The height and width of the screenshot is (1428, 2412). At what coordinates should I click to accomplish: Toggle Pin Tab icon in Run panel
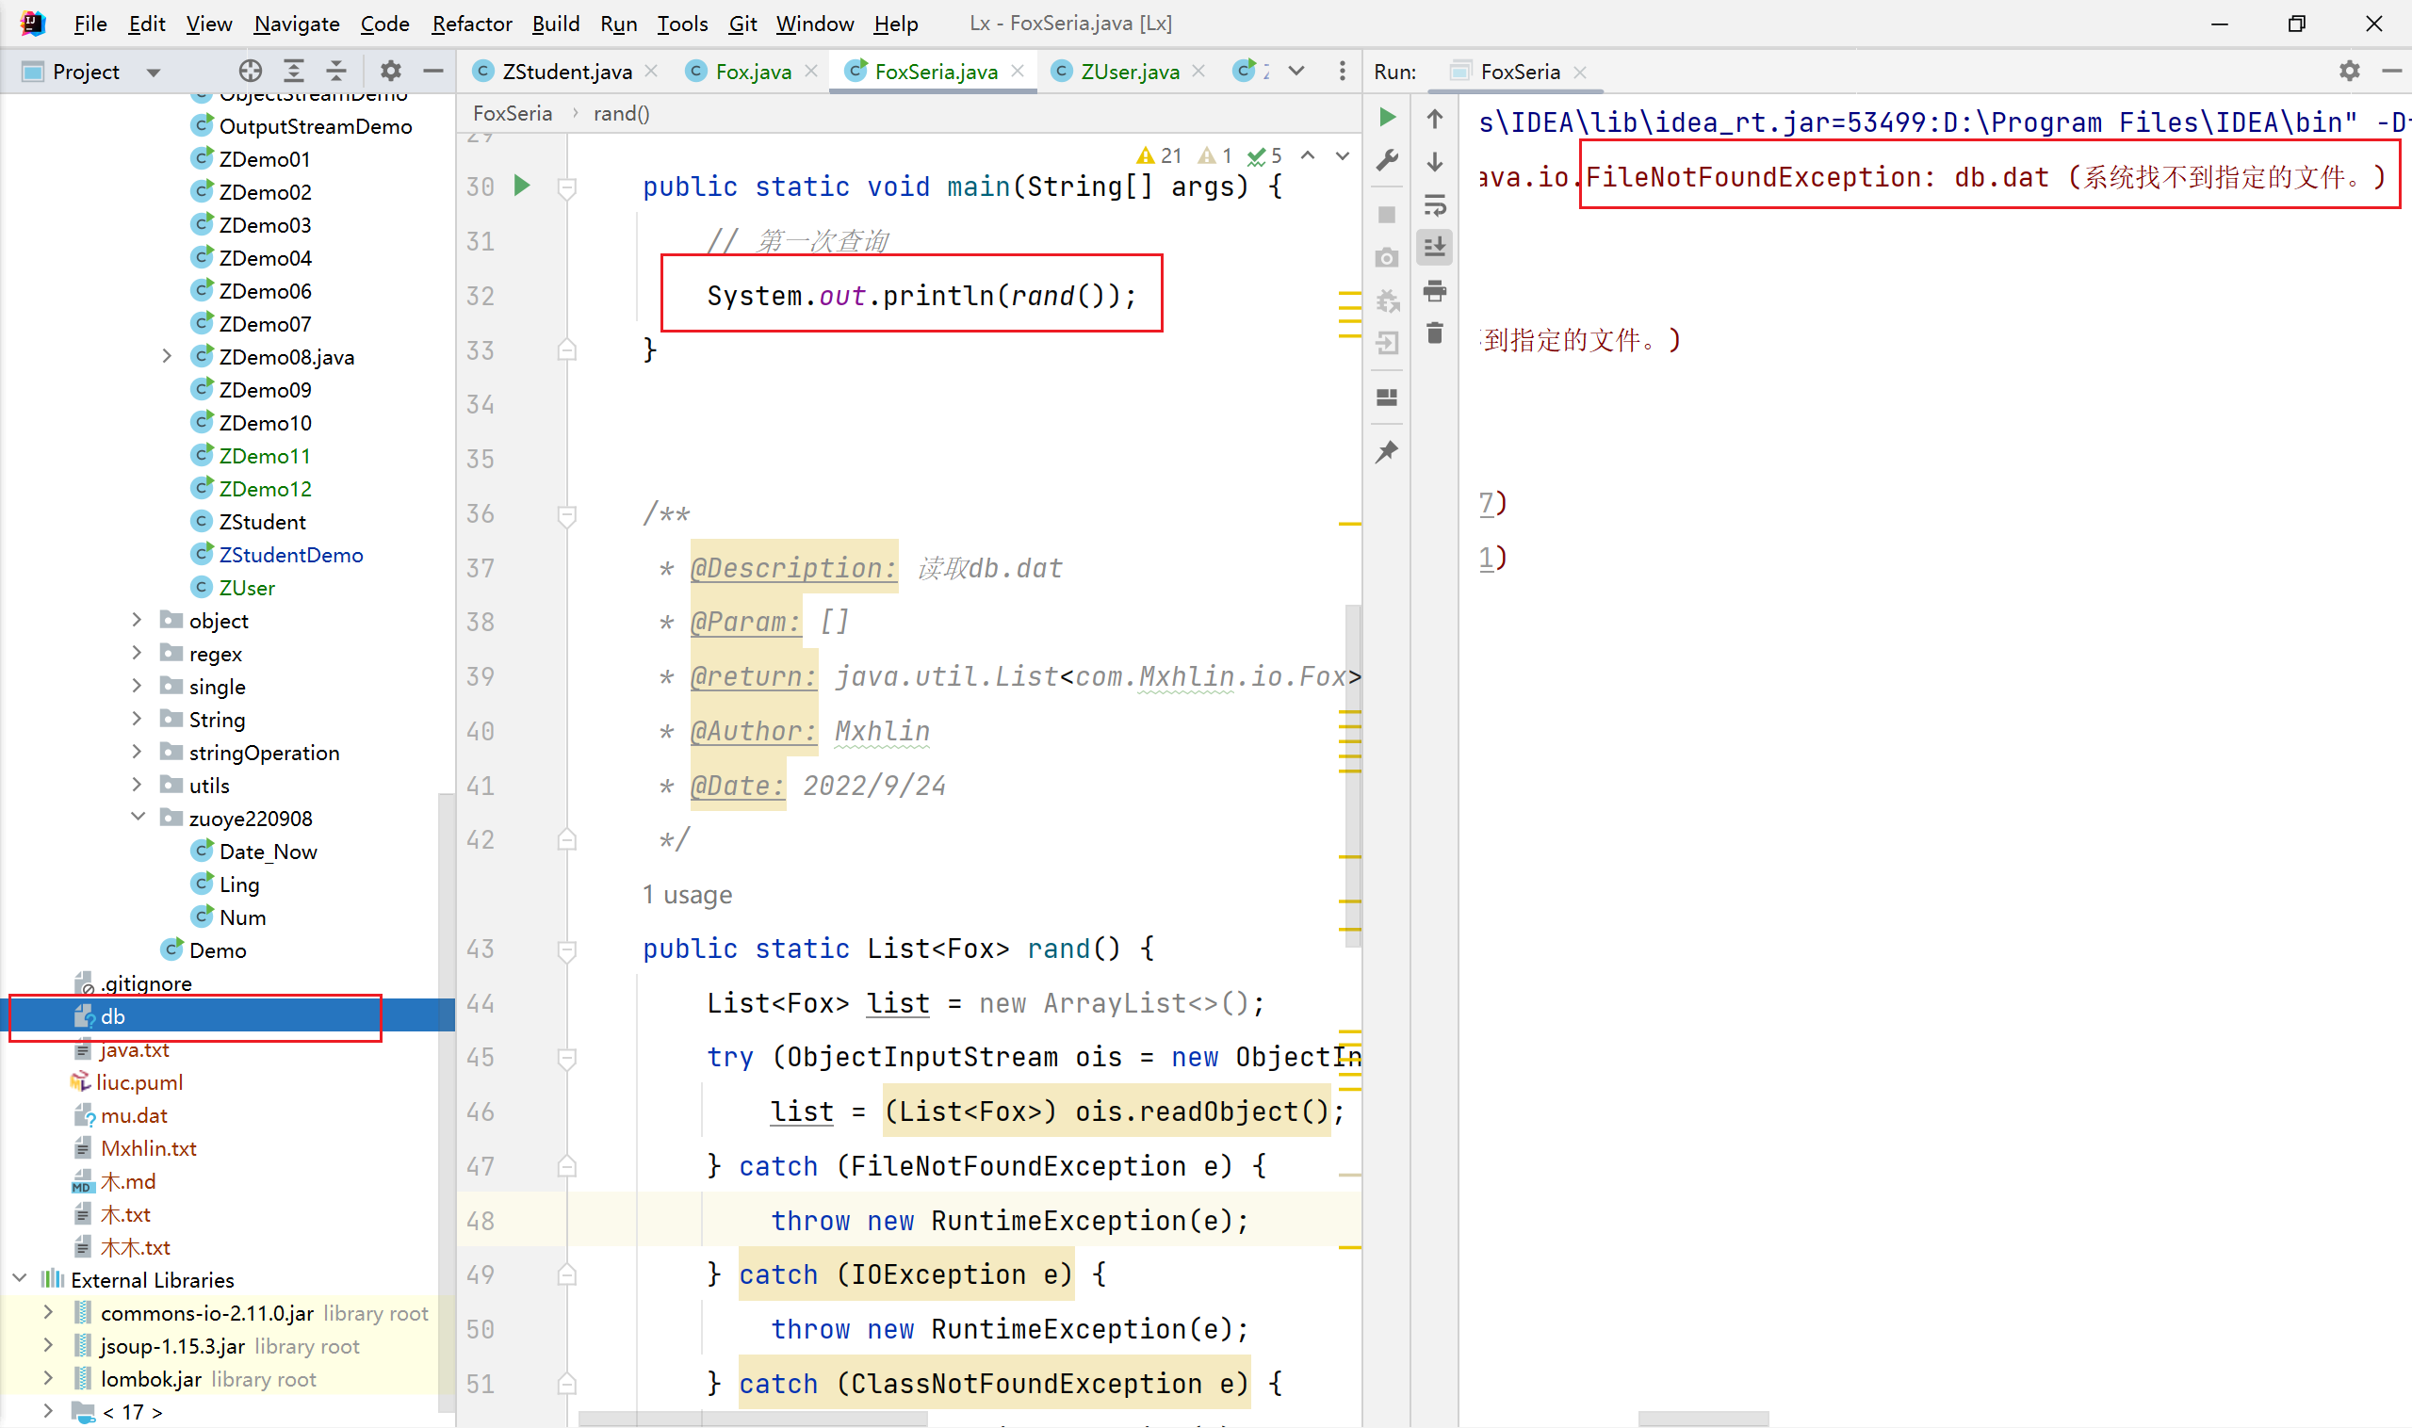point(1387,452)
